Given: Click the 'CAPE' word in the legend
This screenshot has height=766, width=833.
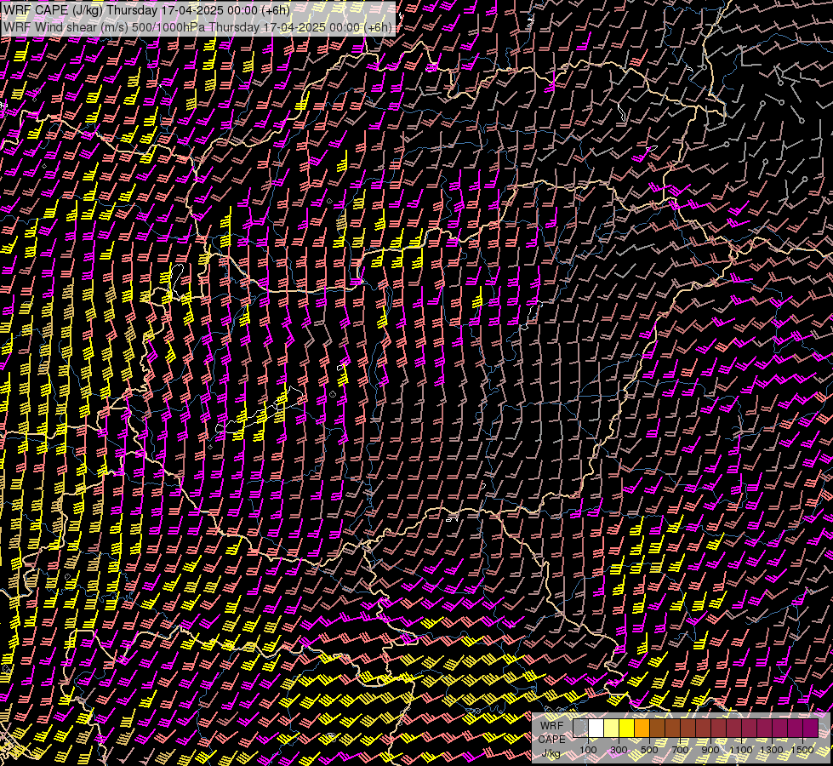Looking at the screenshot, I should pos(552,740).
